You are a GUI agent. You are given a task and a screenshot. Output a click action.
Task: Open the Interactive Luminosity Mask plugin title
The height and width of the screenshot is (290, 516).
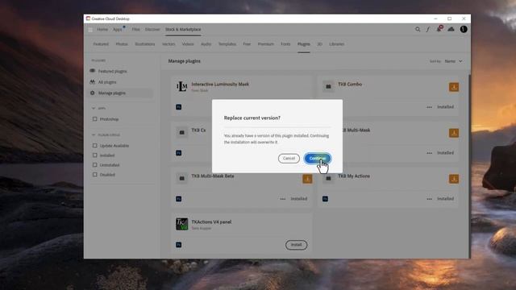pos(220,84)
